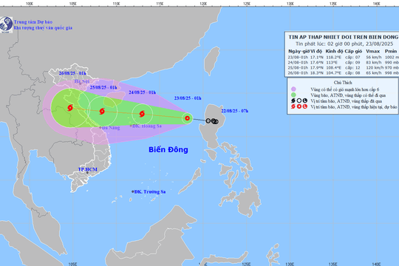Screen dimensions: 399x266
Task: Click 'Vùng có thể có gió mạnh lớn hơn cấp 6'
Action: [345, 89]
